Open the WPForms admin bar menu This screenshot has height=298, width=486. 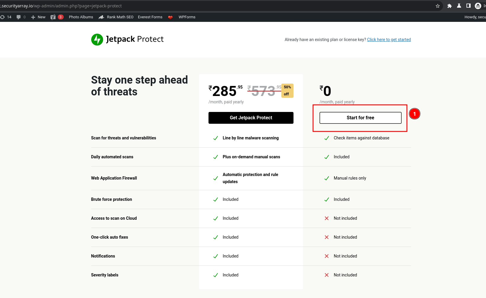click(187, 17)
